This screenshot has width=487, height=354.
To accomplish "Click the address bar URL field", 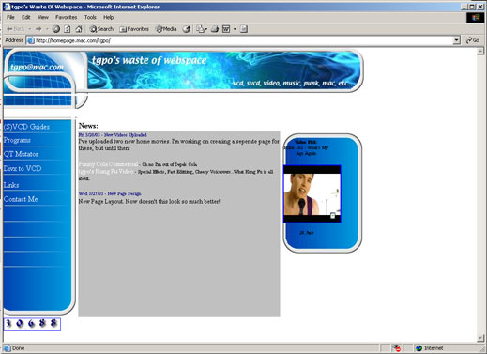I will [243, 40].
